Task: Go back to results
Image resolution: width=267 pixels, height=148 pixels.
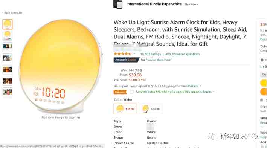Action: pos(12,12)
